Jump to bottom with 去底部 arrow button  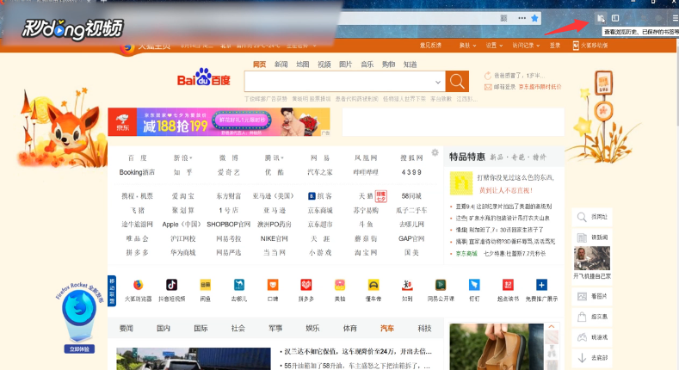[592, 358]
